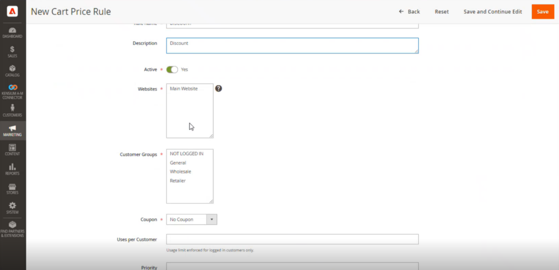
Task: Open the Customers sidebar menu
Action: tap(13, 111)
